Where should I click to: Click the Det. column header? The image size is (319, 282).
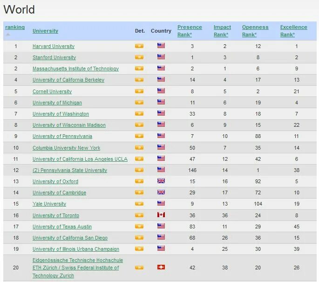140,31
